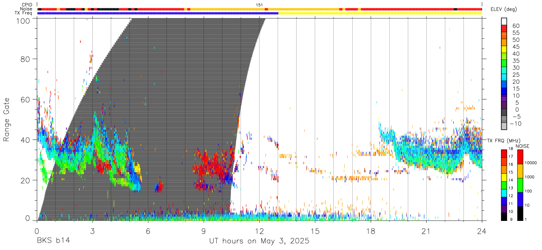Click the 'TX Freq' row label
Screen dimensions: 542x250
click(x=23, y=13)
